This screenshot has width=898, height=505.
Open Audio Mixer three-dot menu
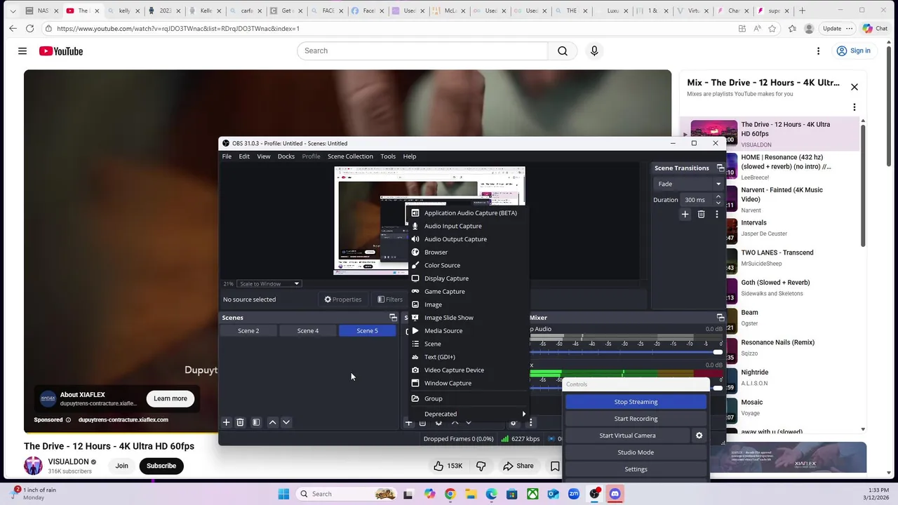[x=530, y=422]
